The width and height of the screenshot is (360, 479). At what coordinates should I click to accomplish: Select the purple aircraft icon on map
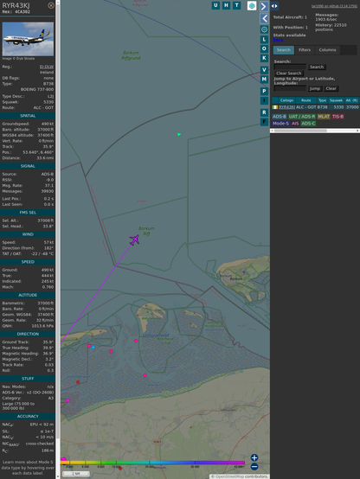(x=134, y=239)
